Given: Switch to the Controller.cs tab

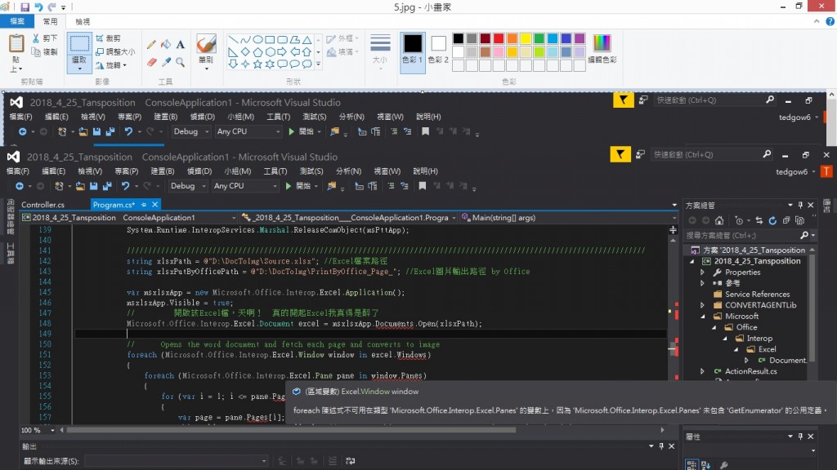Looking at the screenshot, I should 43,205.
